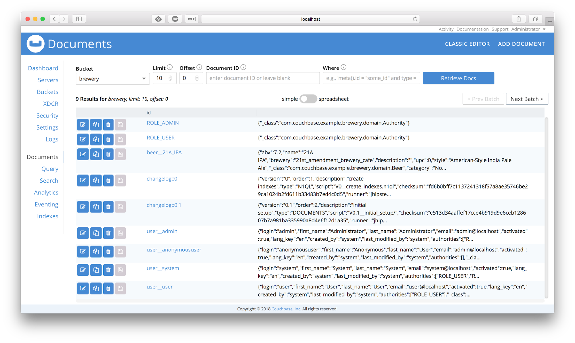Open the Documentation menu item

click(472, 29)
